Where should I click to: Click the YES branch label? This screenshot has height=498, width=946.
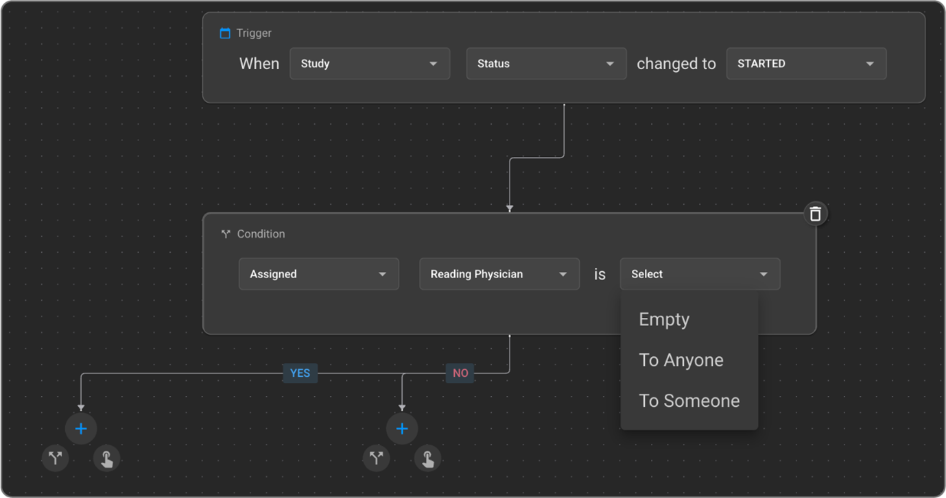point(300,373)
